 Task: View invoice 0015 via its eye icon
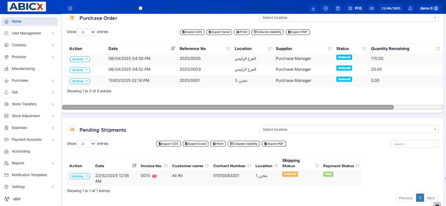coord(155,176)
